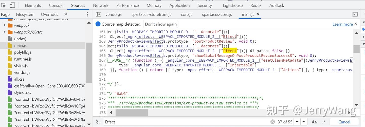Click the highlighted Effect match on line 165

point(230,51)
